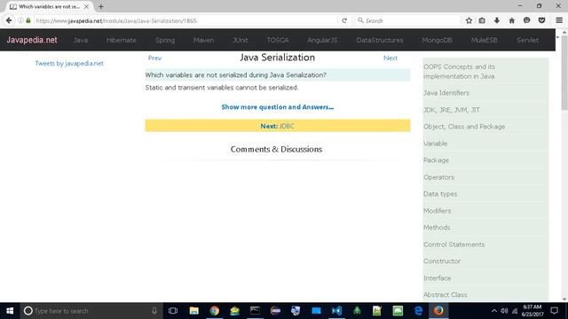The width and height of the screenshot is (568, 319).
Task: Click the Cortana microphone icon
Action: [154, 311]
